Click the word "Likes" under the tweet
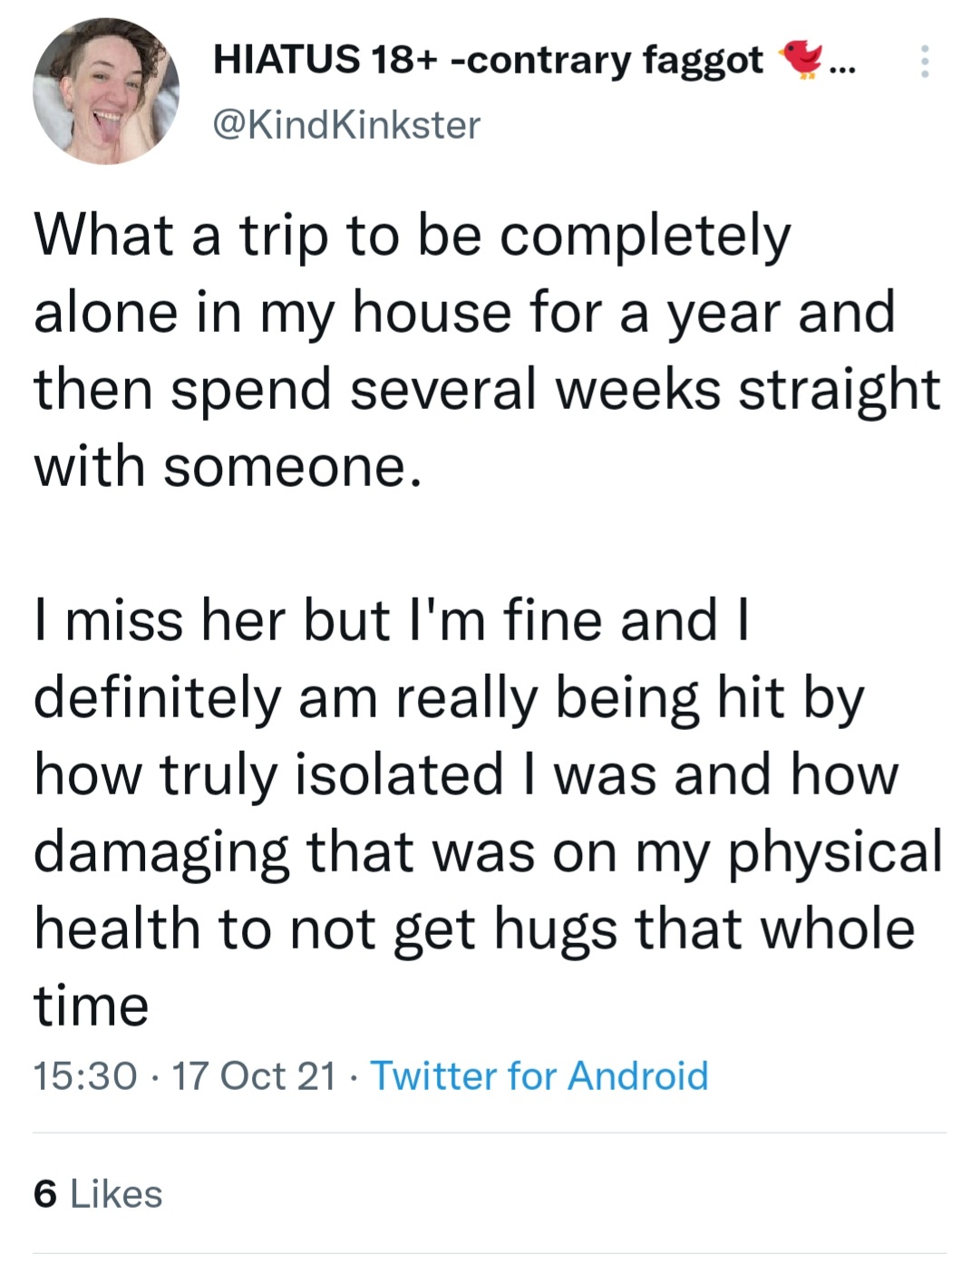The height and width of the screenshot is (1284, 971). [x=116, y=1194]
